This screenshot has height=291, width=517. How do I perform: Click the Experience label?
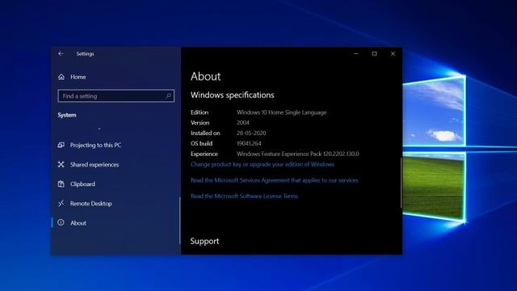tap(204, 154)
